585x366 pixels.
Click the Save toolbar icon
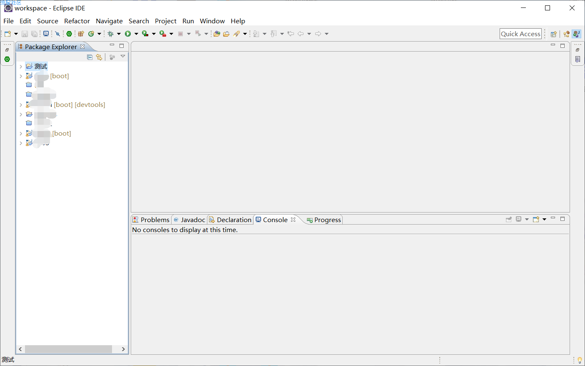(25, 34)
